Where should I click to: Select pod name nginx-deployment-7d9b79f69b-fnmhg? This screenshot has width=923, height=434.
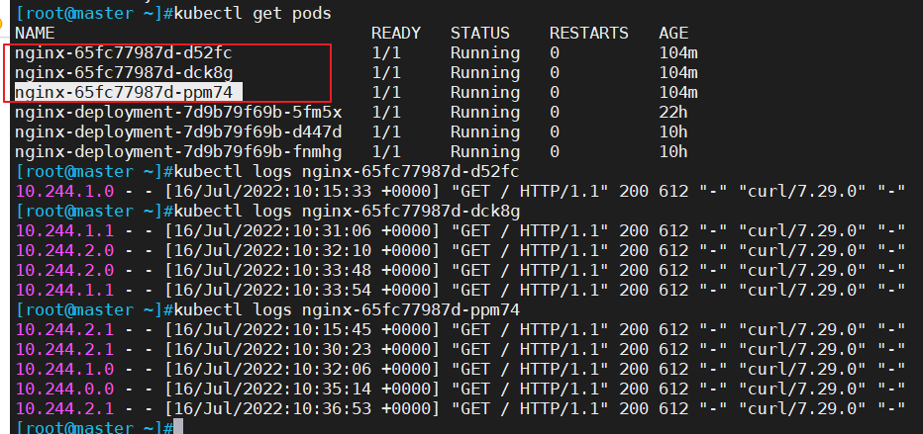[178, 152]
